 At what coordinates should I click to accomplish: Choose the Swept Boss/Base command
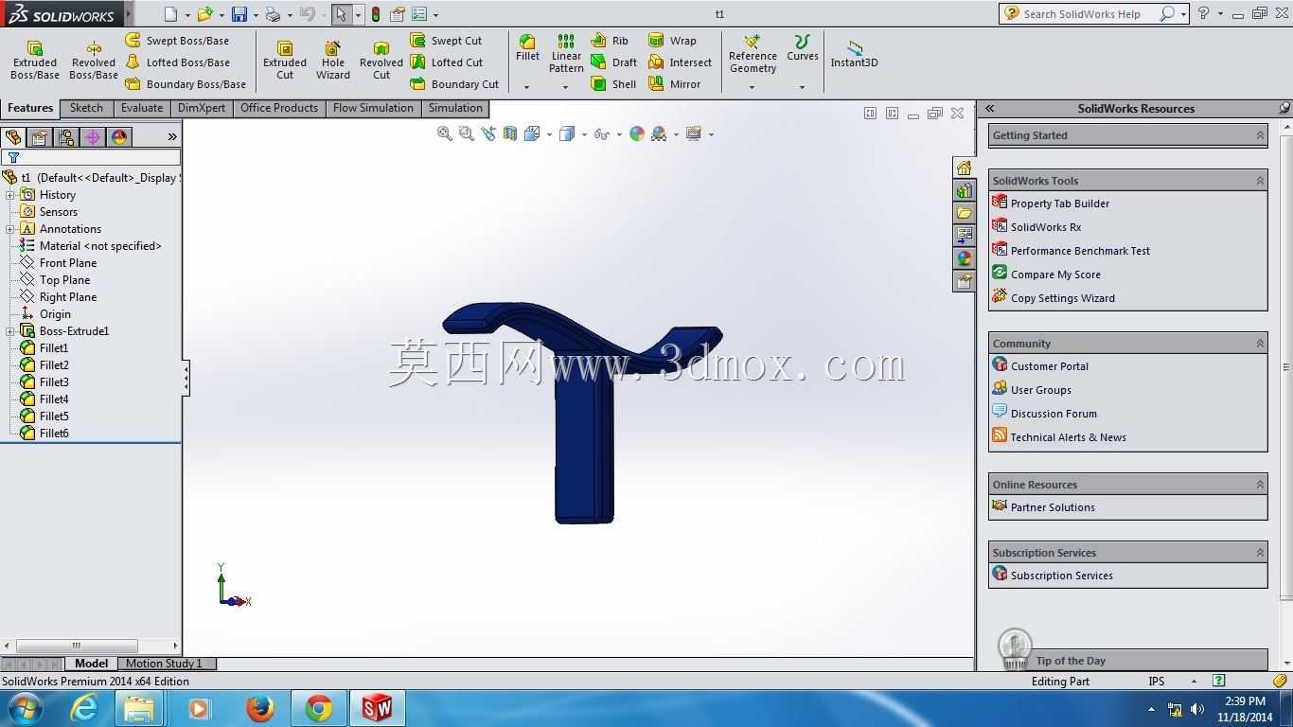click(177, 41)
